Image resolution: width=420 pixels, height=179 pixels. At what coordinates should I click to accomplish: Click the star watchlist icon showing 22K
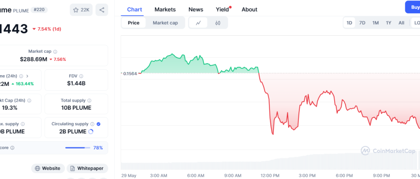coord(81,10)
